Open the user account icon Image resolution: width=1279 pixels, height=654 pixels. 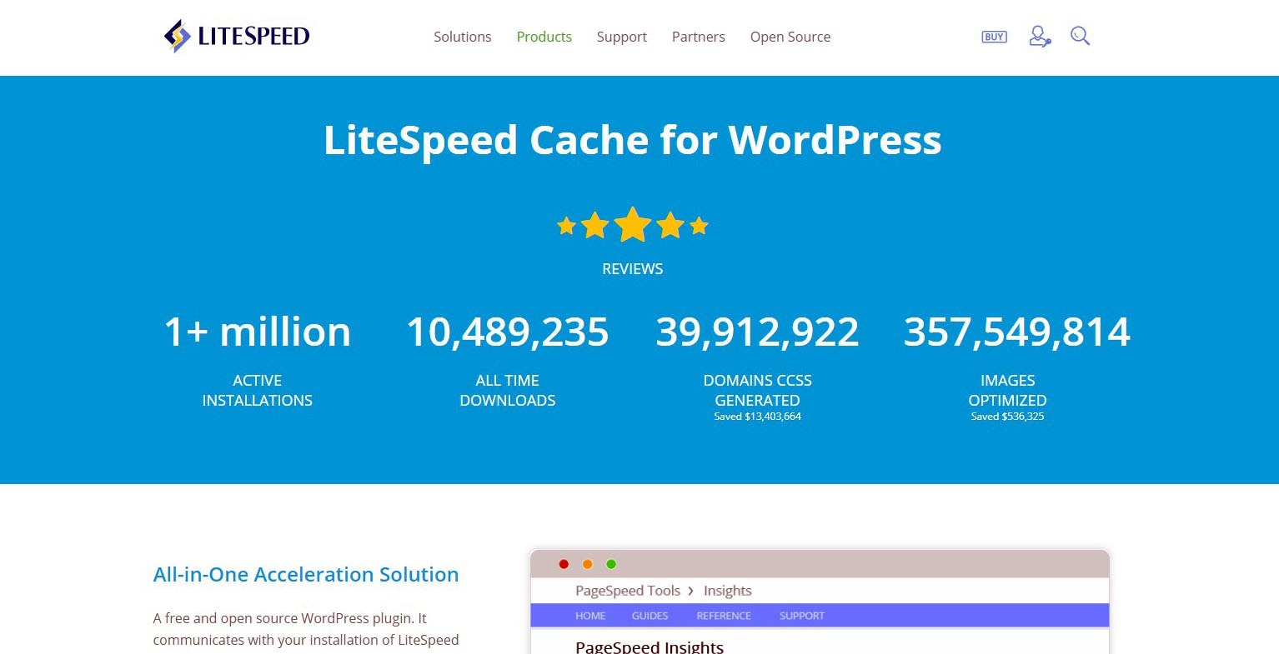coord(1040,36)
